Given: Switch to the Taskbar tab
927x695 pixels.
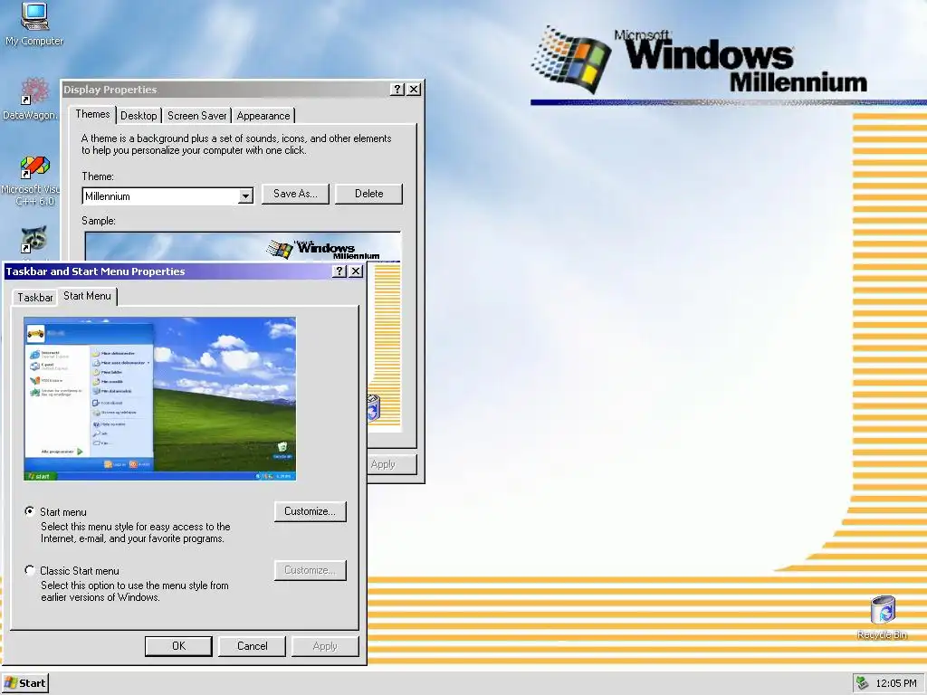Looking at the screenshot, I should pos(35,297).
